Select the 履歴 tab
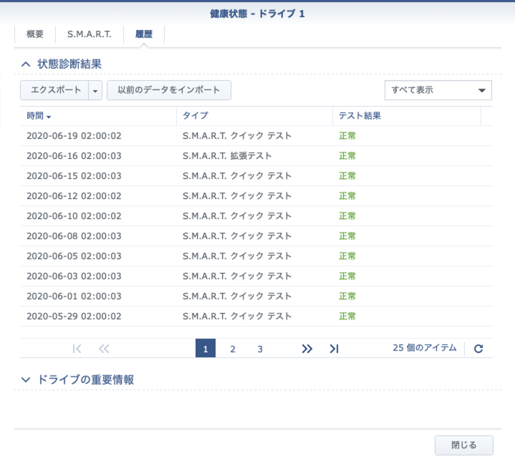Screen dimensions: 515x459 click(x=144, y=35)
